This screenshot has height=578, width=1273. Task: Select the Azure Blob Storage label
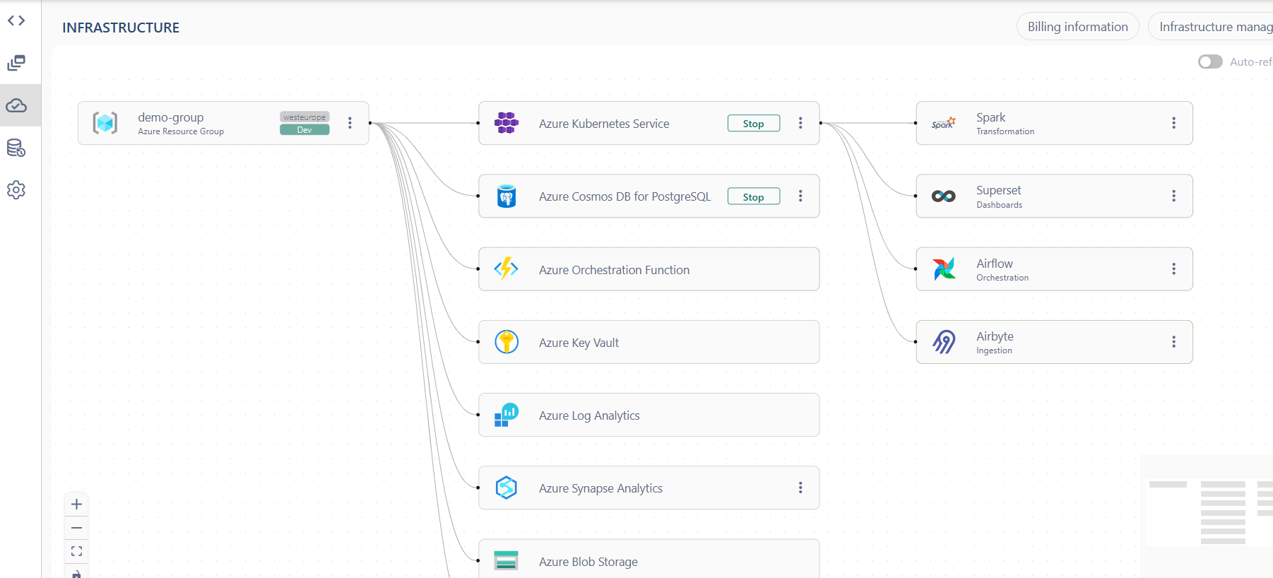coord(588,562)
